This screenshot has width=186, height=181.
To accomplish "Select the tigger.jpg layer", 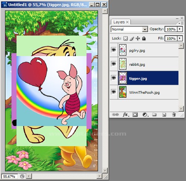I will coord(144,78).
